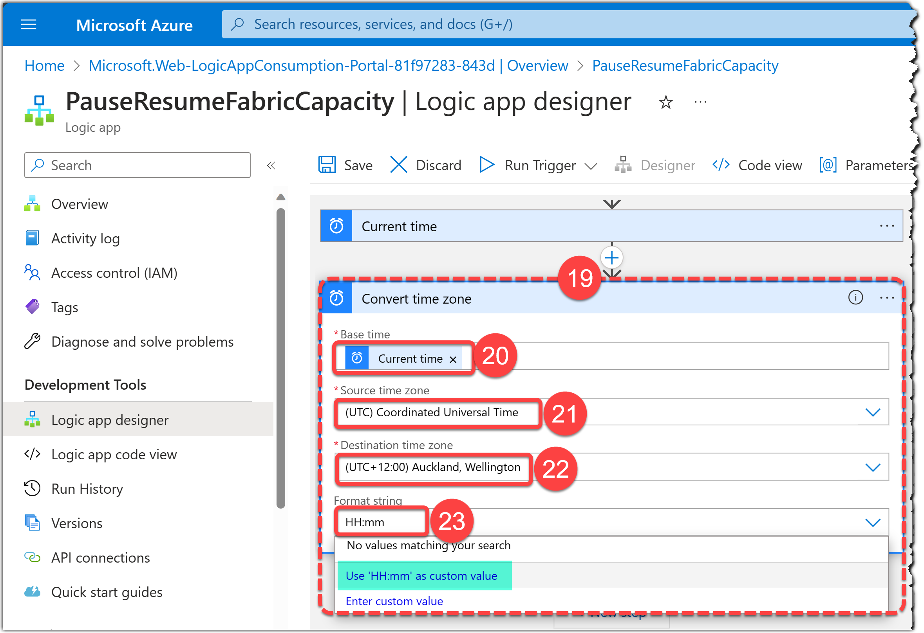Click the purple Tags icon
Image resolution: width=924 pixels, height=633 pixels.
pyautogui.click(x=32, y=307)
